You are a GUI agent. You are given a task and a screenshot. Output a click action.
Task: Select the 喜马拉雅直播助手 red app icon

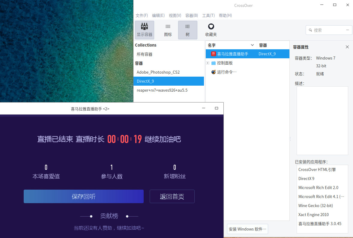[214, 54]
